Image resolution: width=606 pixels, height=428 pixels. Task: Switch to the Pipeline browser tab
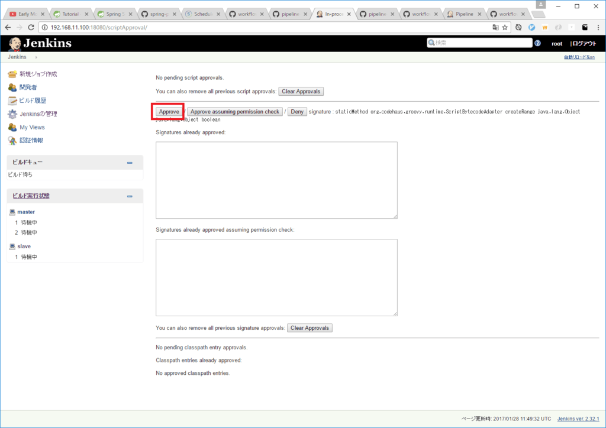(x=460, y=14)
